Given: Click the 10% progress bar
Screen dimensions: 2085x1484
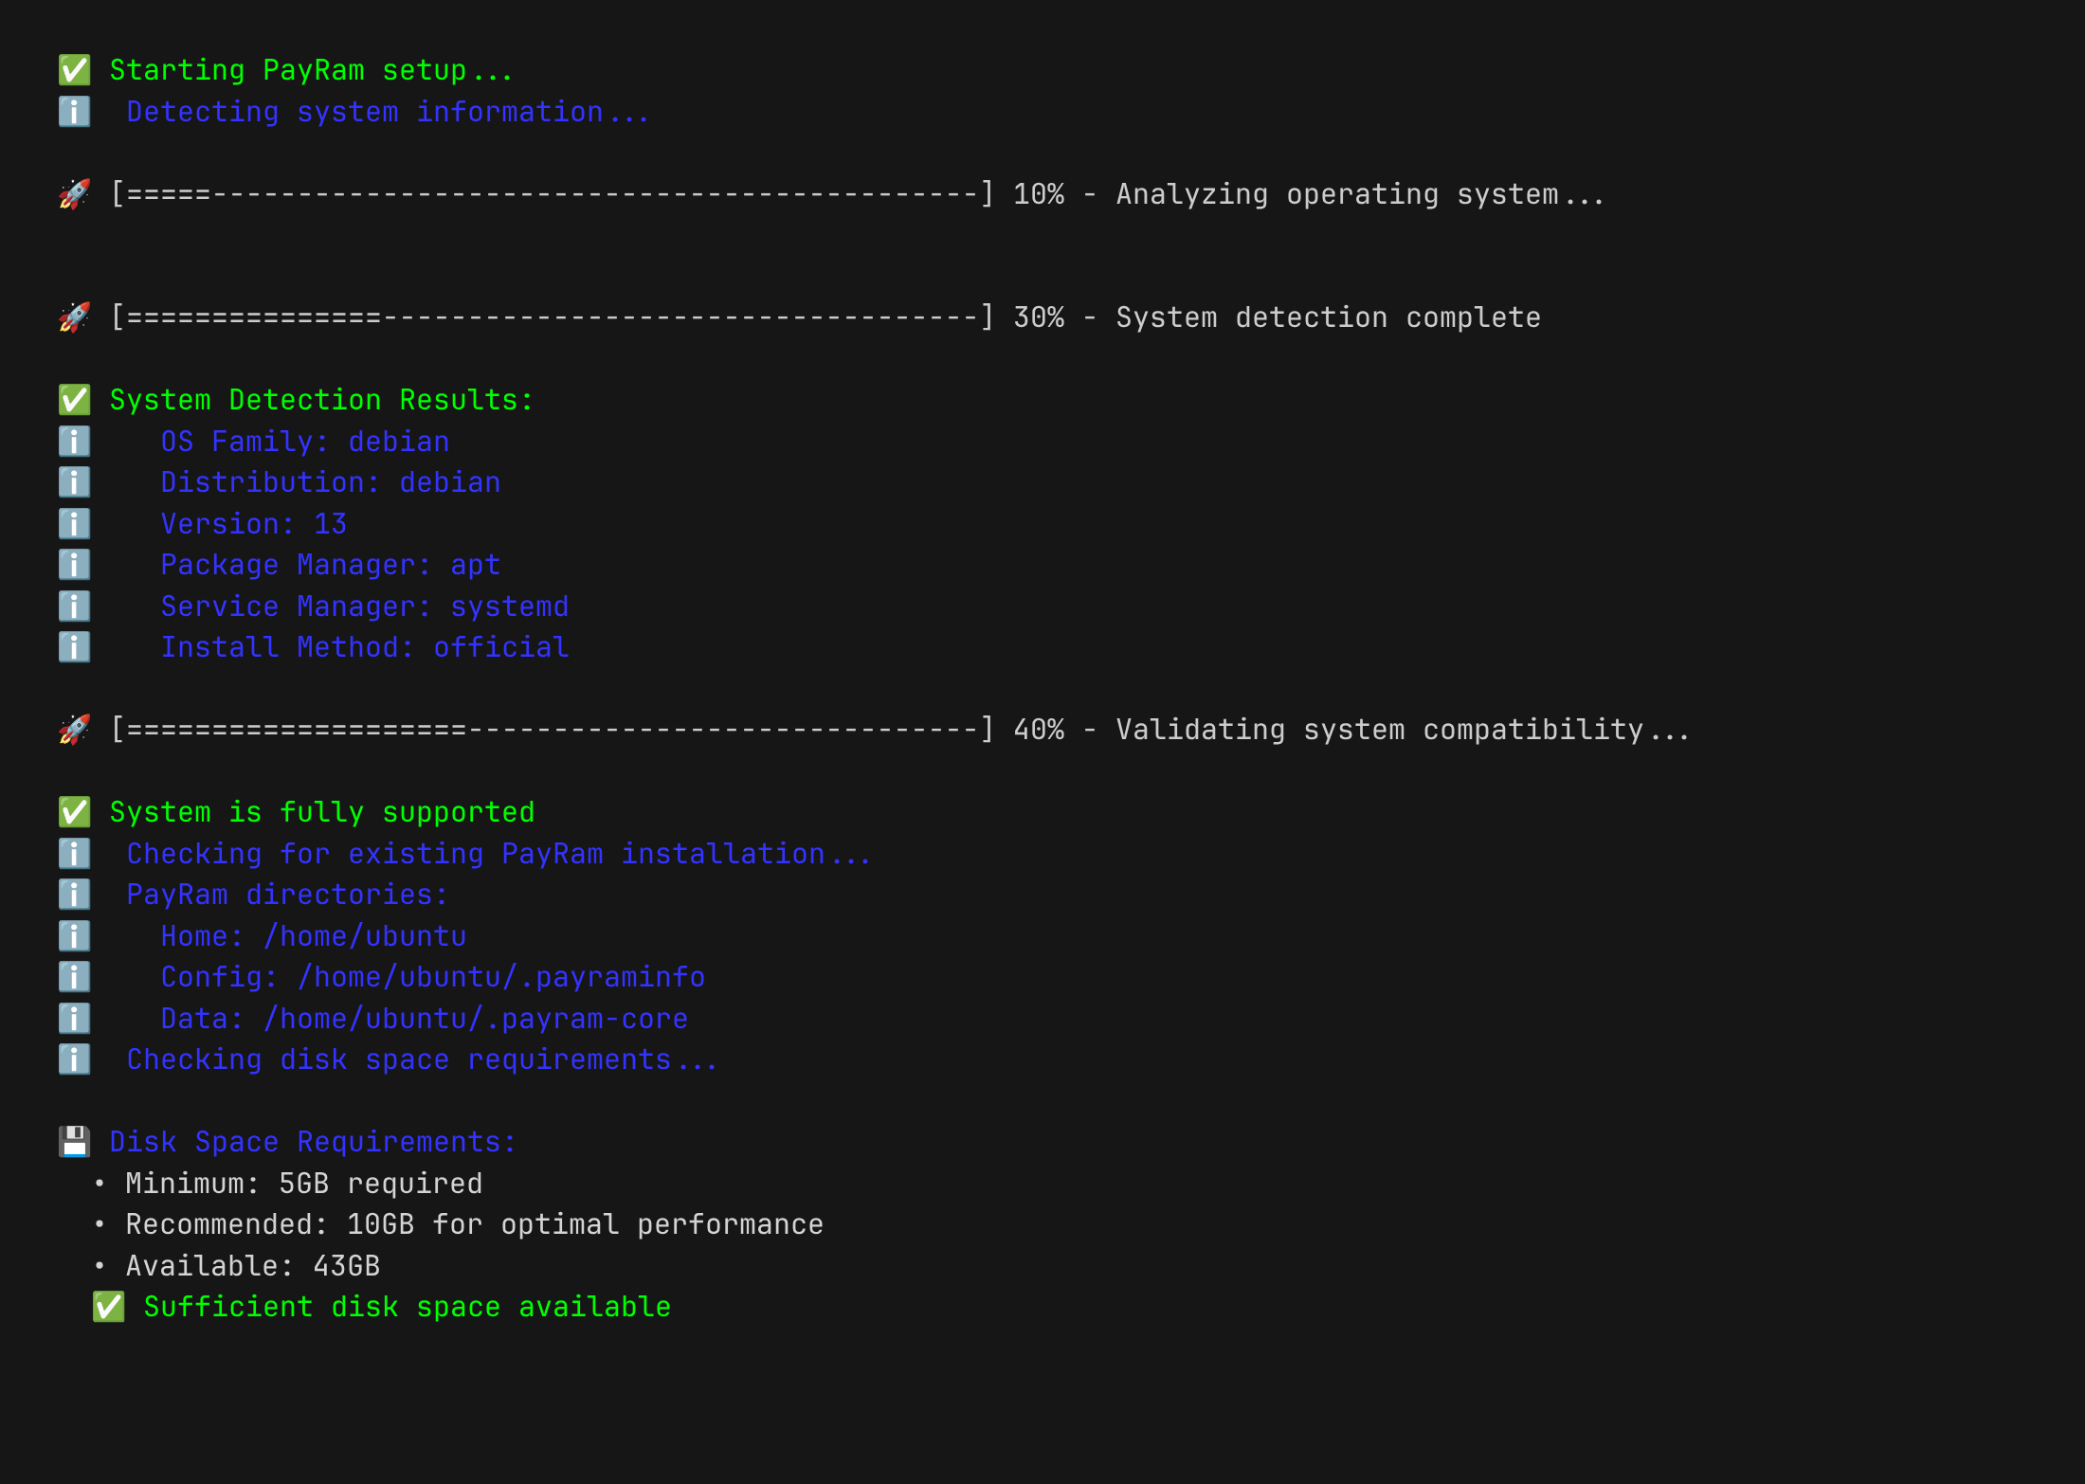Looking at the screenshot, I should (x=553, y=194).
